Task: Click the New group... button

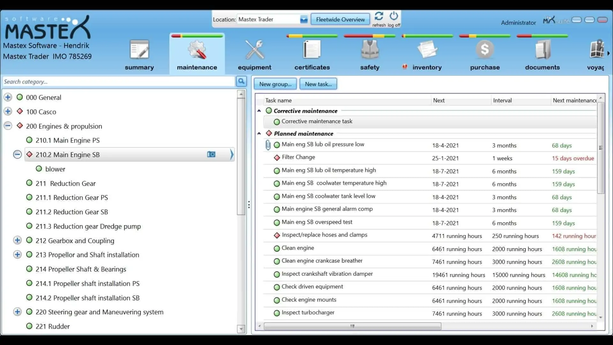Action: coord(275,84)
